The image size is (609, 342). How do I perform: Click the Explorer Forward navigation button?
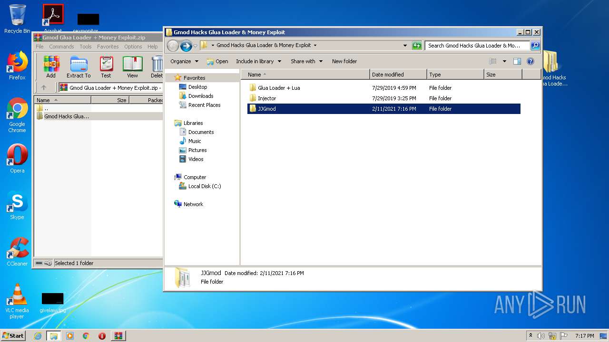pos(186,46)
